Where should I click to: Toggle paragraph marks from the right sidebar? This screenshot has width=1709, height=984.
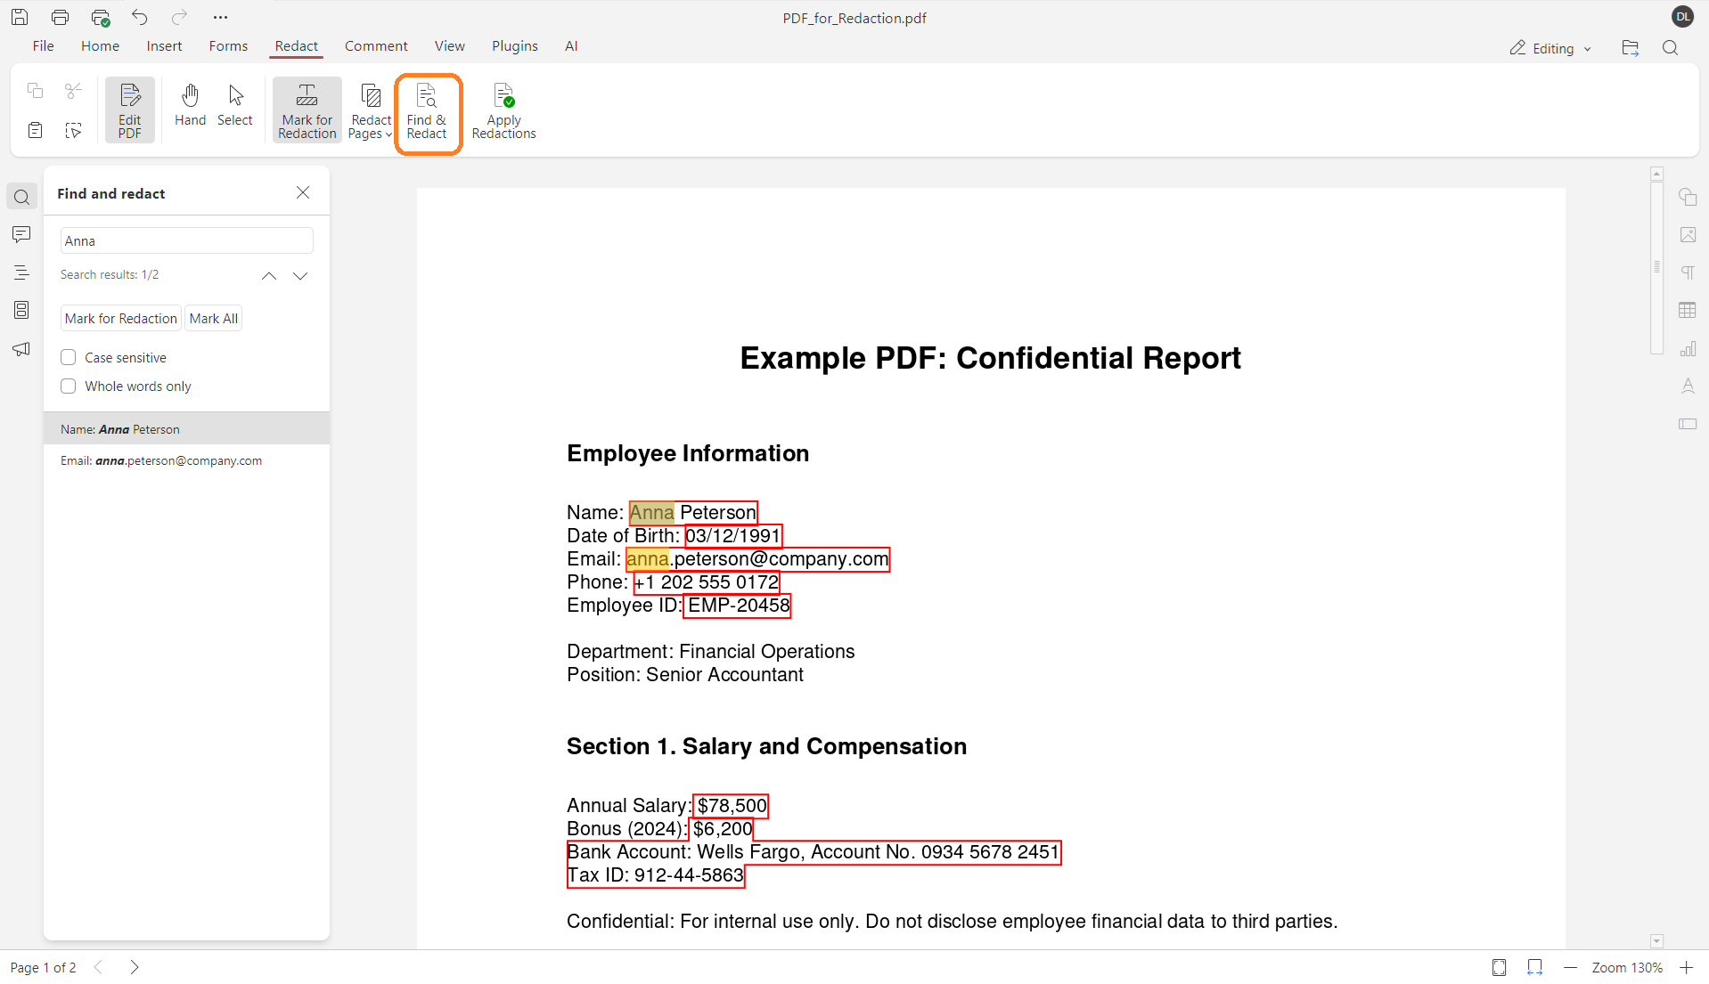pyautogui.click(x=1689, y=272)
